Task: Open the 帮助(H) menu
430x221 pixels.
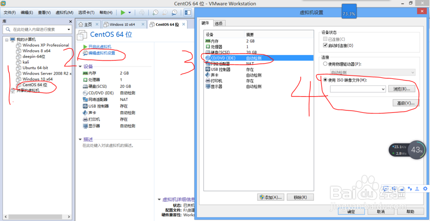Action: (106, 12)
